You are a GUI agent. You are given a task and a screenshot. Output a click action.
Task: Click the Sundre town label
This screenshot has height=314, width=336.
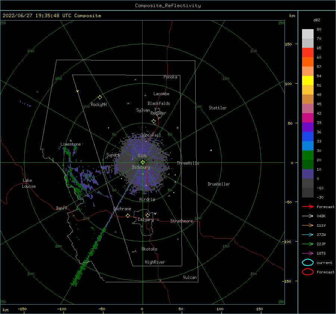tap(113, 155)
